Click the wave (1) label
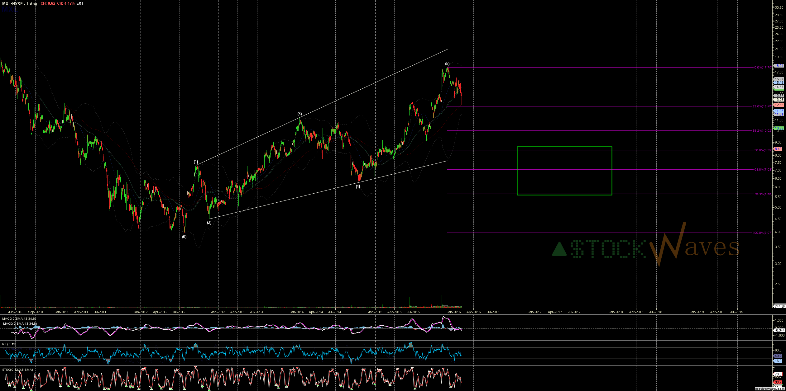786x391 pixels. [196, 162]
